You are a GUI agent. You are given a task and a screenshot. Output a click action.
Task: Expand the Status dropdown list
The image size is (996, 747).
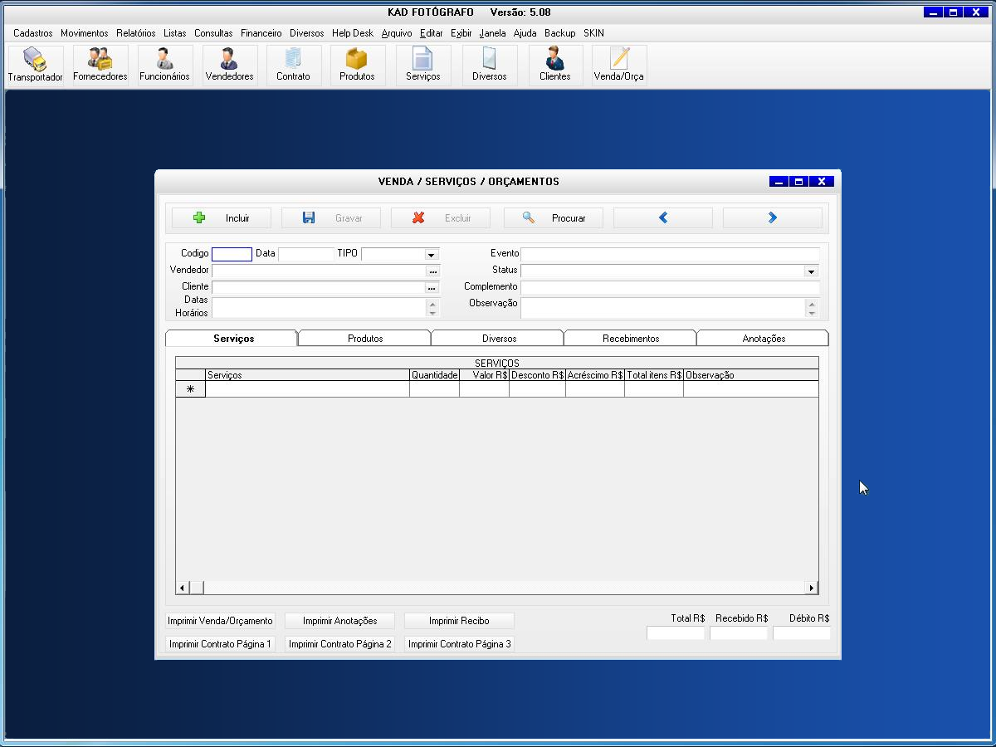coord(811,271)
